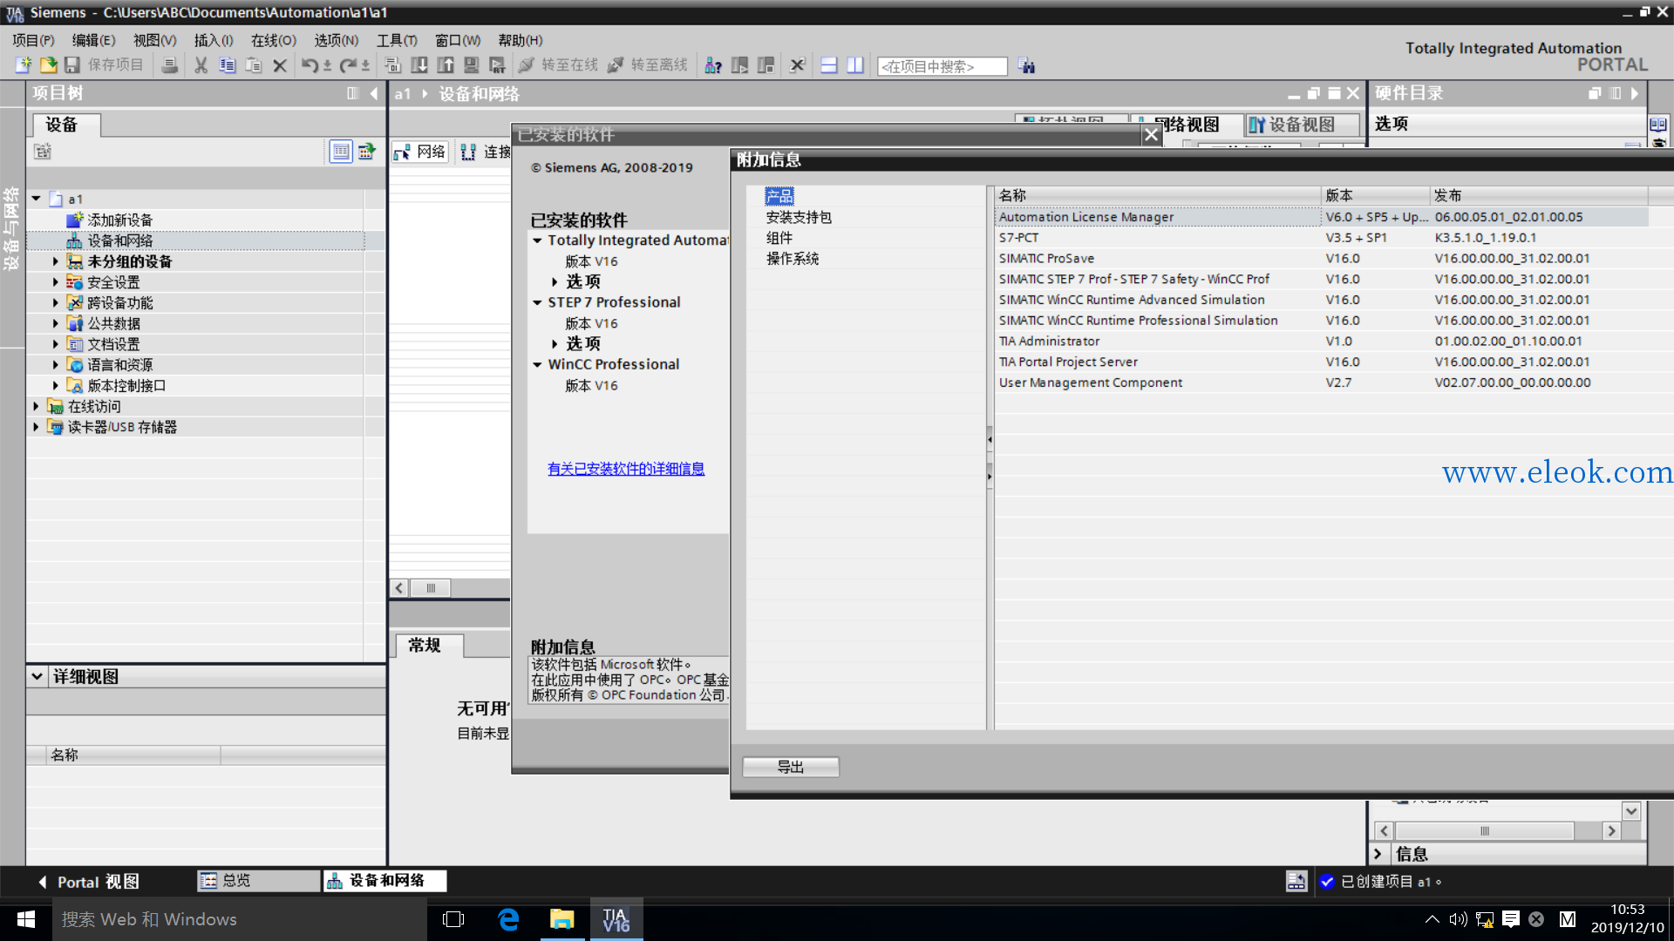The width and height of the screenshot is (1674, 941).
Task: Click the Go online button
Action: click(558, 65)
